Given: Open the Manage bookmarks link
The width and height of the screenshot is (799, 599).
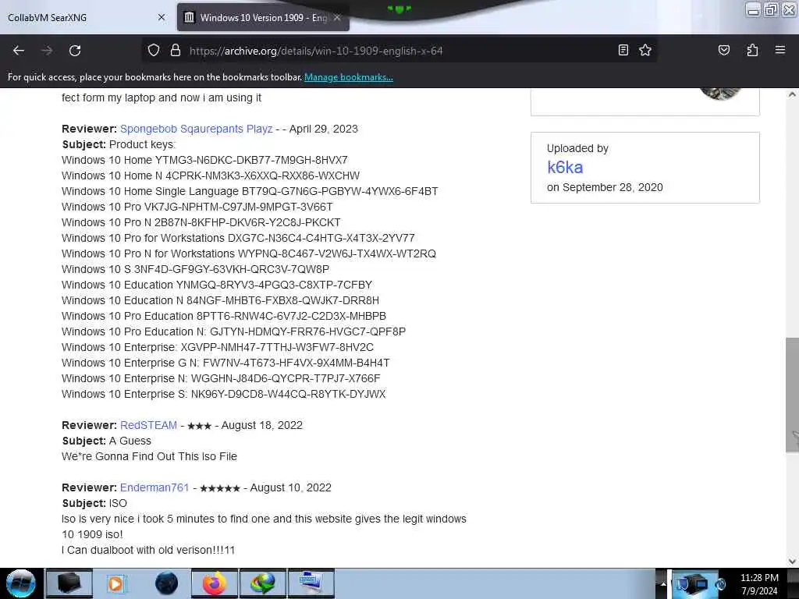Looking at the screenshot, I should click(x=349, y=77).
